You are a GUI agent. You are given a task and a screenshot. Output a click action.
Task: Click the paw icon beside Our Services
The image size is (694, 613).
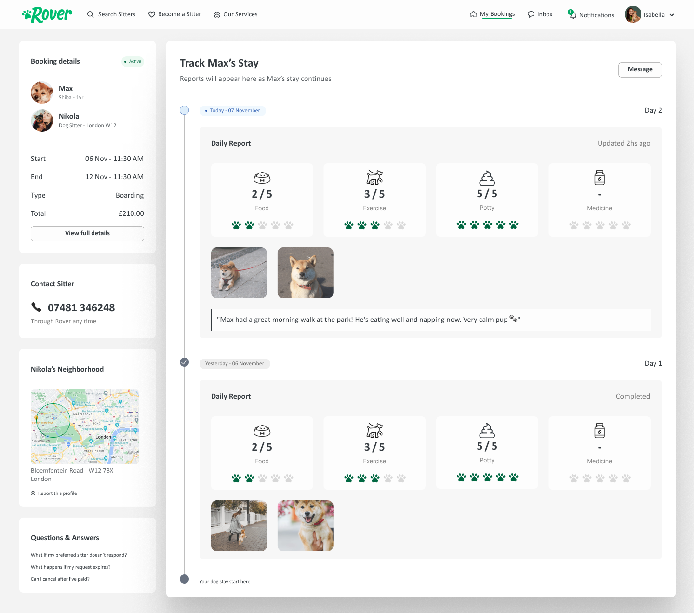click(x=217, y=14)
